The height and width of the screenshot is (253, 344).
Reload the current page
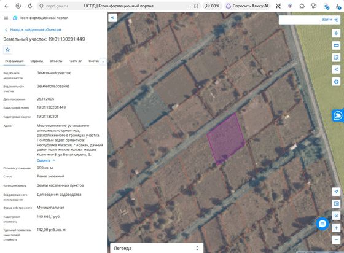[30, 6]
